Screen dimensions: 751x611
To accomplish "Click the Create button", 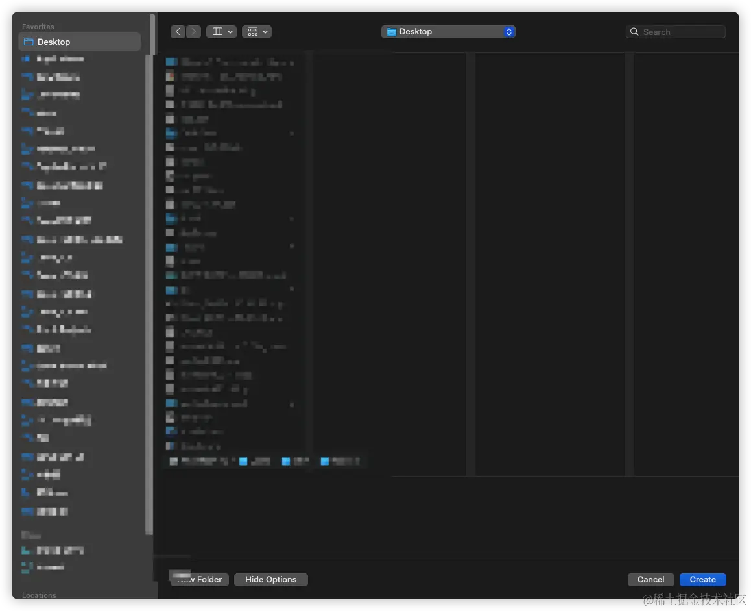I will click(x=702, y=579).
